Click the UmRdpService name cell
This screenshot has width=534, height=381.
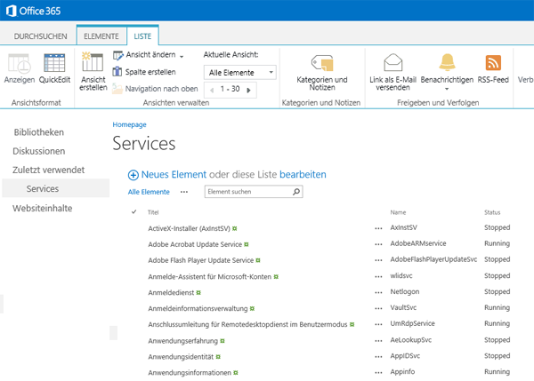point(412,323)
